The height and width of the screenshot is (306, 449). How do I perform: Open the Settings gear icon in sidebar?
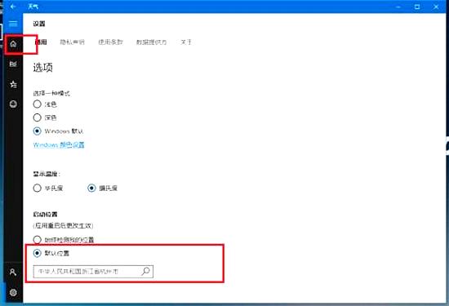click(x=13, y=292)
